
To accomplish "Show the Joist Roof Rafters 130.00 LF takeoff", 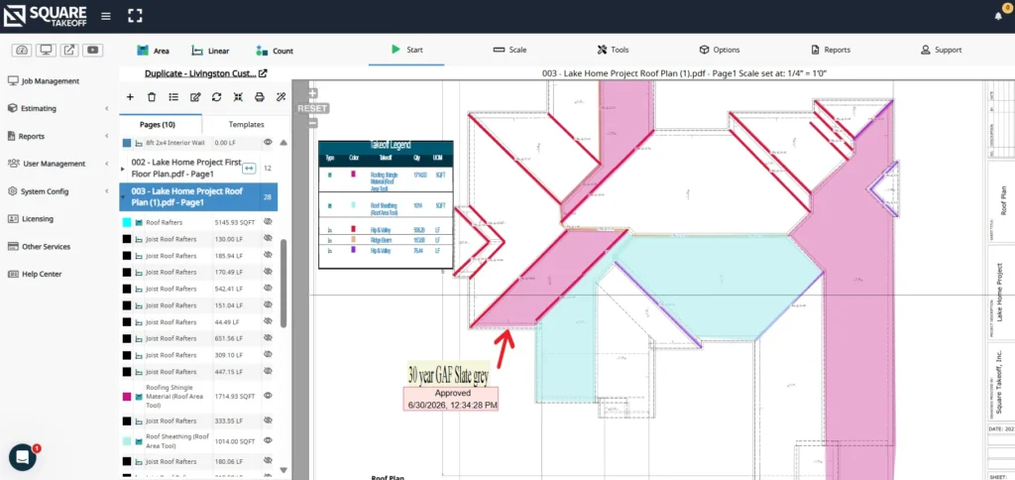I will coord(268,239).
